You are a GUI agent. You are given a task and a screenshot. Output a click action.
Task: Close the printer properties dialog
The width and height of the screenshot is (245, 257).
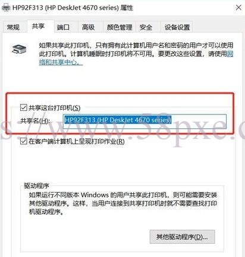(238, 8)
